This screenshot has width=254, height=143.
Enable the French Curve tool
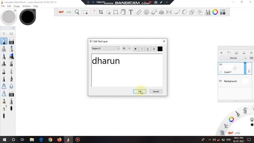(154, 12)
